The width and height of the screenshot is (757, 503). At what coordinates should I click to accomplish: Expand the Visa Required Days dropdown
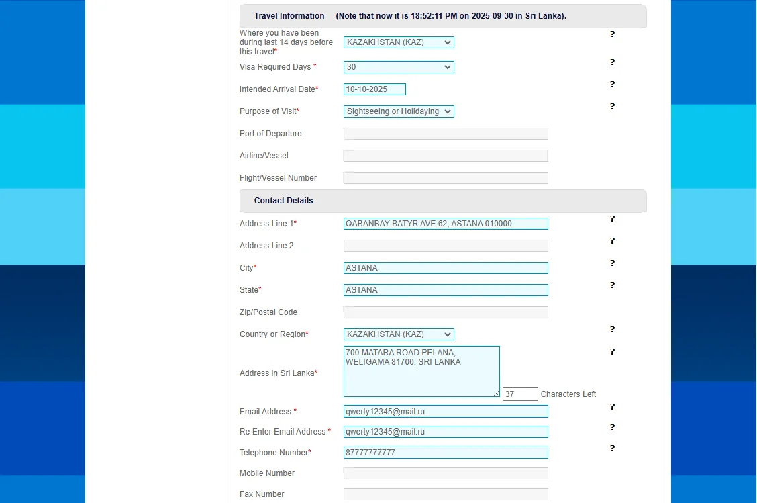coord(399,67)
